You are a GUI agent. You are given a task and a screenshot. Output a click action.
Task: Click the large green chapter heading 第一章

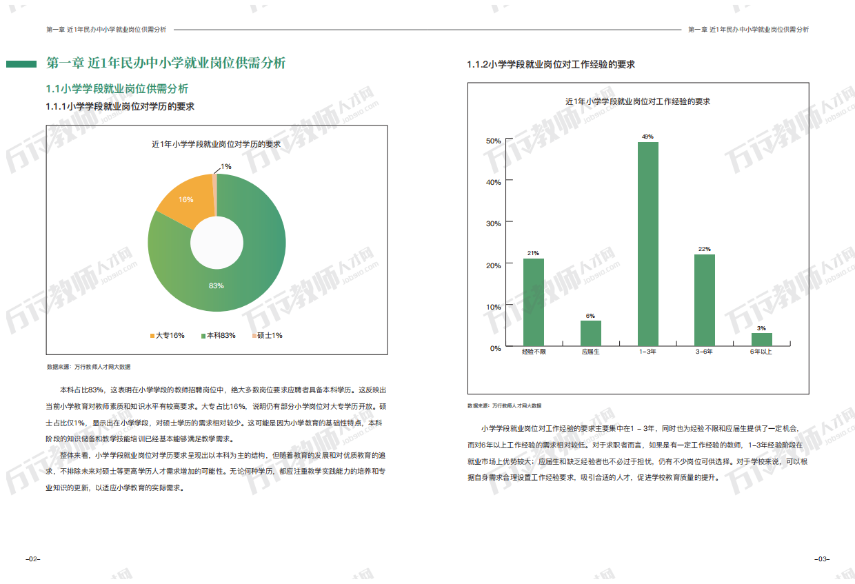pos(165,63)
